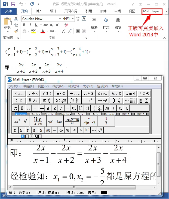The image size is (169, 199).
Task: Open the fraction and radical templates palette
Action: (x=33, y=101)
